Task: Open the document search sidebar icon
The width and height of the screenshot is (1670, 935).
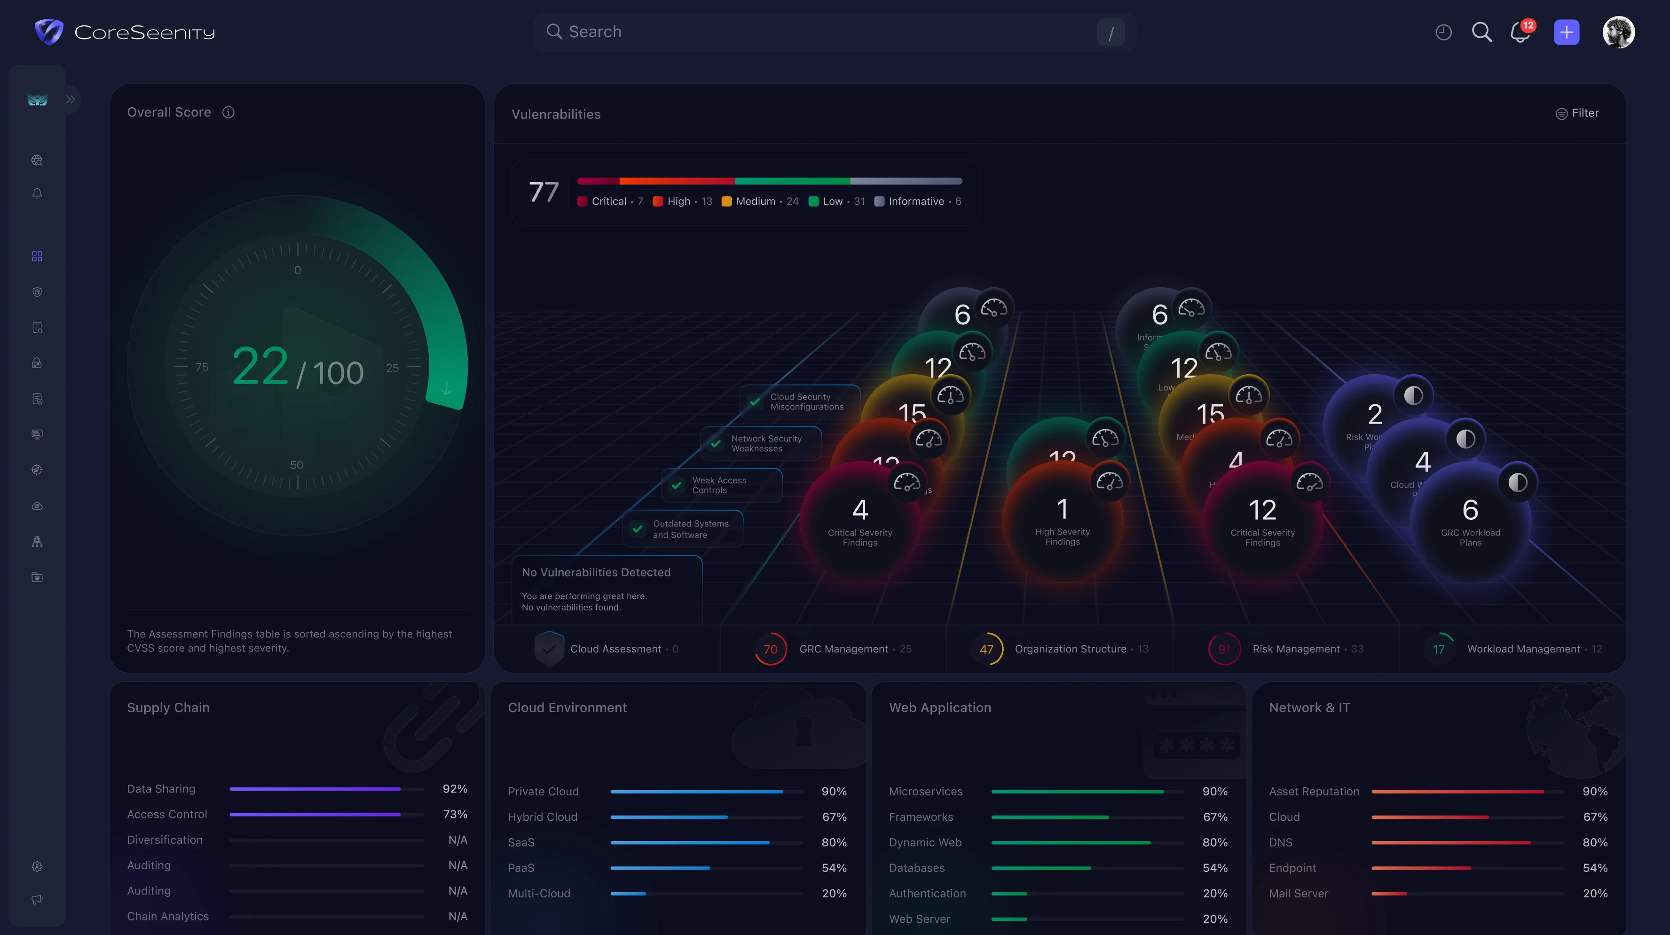Action: [x=37, y=328]
